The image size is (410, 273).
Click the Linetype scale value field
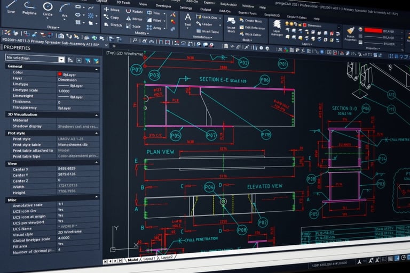(x=78, y=91)
